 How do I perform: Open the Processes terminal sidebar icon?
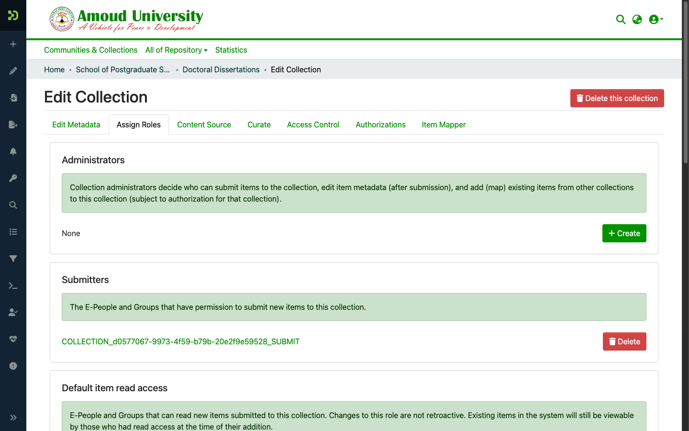[x=13, y=285]
